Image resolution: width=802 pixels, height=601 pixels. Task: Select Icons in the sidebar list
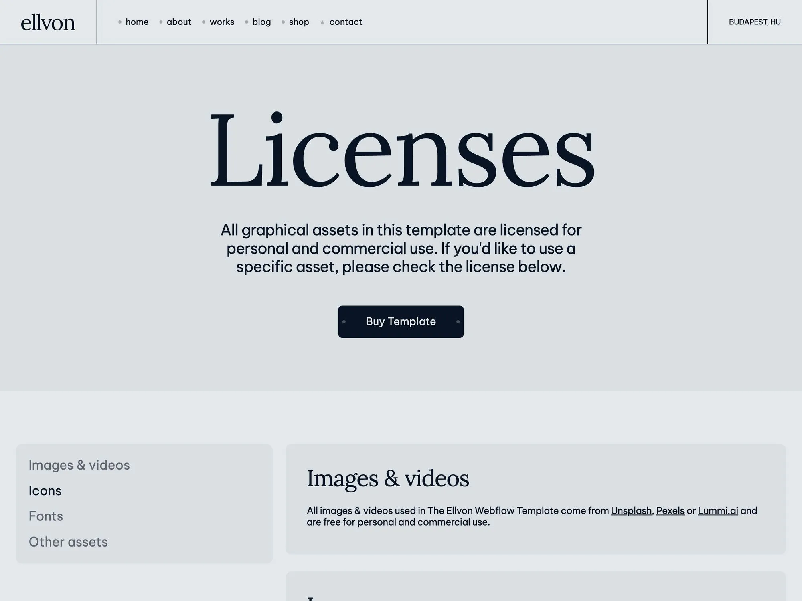click(x=45, y=490)
